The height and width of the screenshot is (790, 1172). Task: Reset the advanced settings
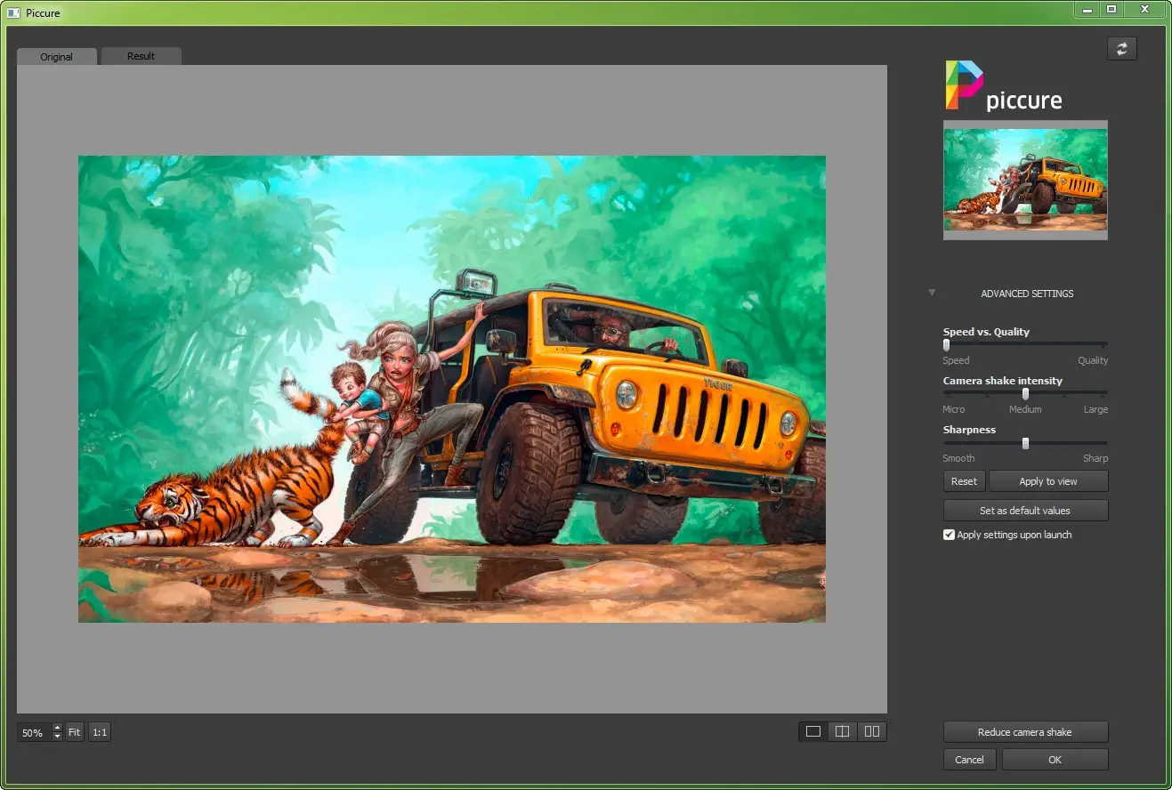tap(964, 480)
